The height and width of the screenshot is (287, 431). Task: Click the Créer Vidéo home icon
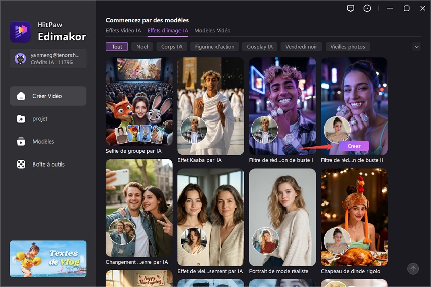click(x=21, y=96)
